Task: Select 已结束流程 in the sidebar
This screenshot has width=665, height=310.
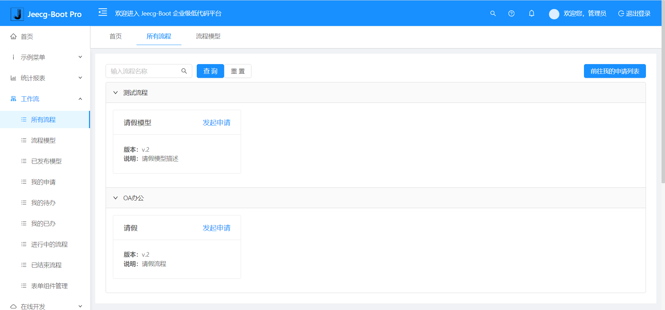Action: coord(45,265)
